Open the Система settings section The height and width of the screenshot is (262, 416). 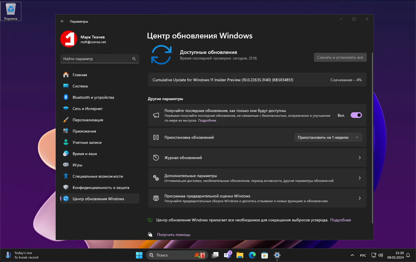pos(100,86)
